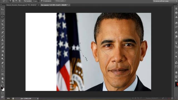Open the Brush panel icon

(176, 42)
